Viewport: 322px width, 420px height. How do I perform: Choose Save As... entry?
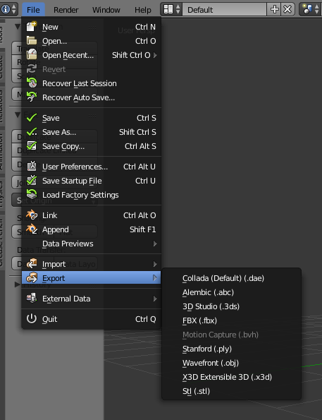[x=91, y=132]
